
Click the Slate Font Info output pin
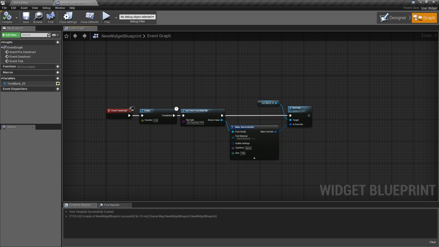275,132
